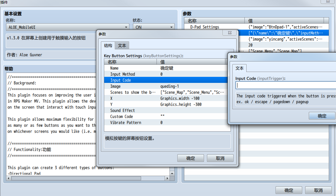
Task: Select the Y row Graphics.height -300
Action: pyautogui.click(x=166, y=104)
